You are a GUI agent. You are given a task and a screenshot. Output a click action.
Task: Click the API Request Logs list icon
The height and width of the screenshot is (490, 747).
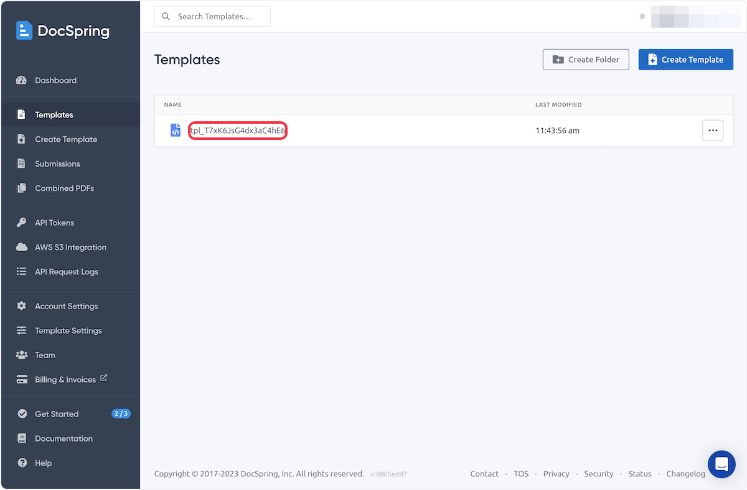22,272
